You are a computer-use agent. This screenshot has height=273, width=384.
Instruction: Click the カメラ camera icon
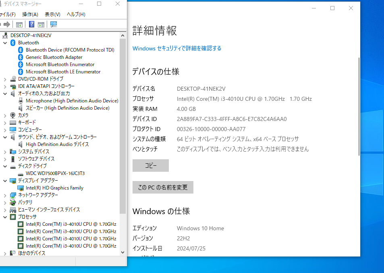click(x=13, y=115)
